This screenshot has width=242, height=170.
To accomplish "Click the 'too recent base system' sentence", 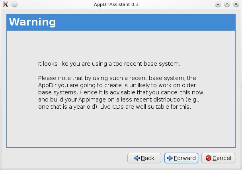I will click(x=109, y=63).
